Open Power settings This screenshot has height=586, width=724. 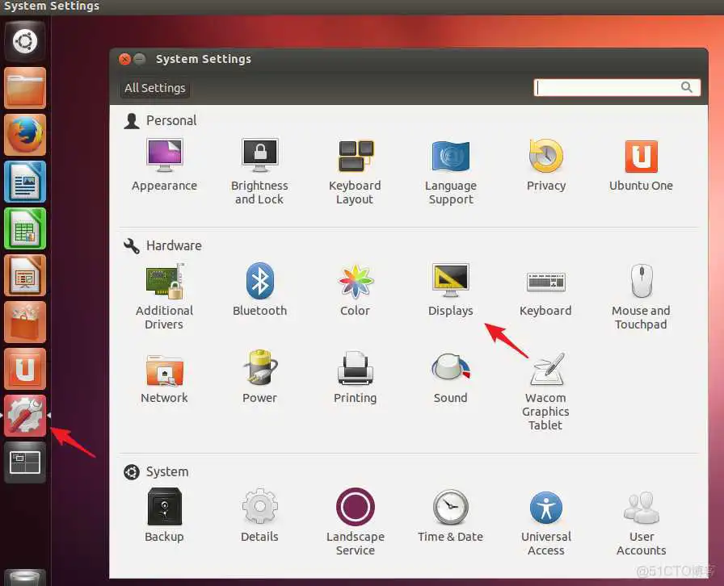pos(259,375)
